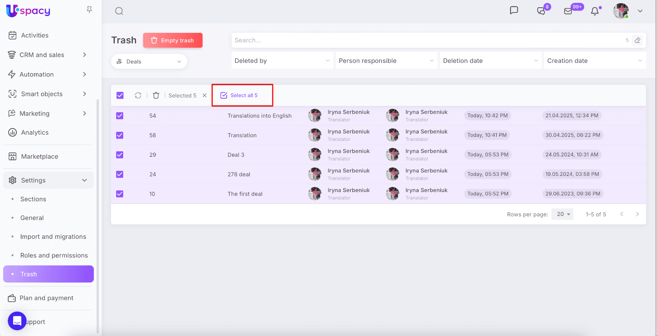657x336 pixels.
Task: Click the trash bin delete icon
Action: [x=156, y=96]
